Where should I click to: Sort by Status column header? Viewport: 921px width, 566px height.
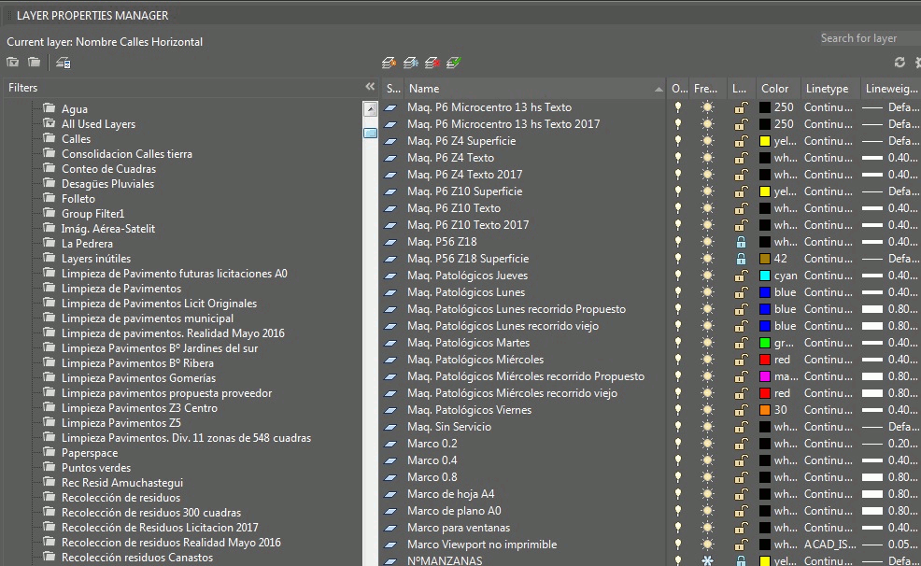(392, 88)
